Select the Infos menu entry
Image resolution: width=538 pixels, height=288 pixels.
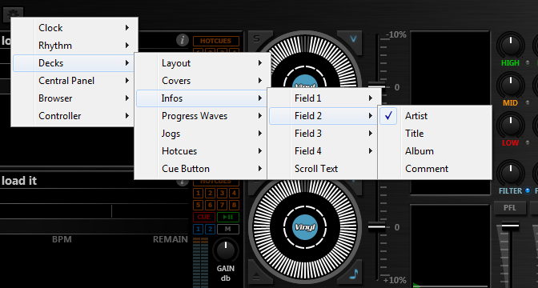click(202, 98)
